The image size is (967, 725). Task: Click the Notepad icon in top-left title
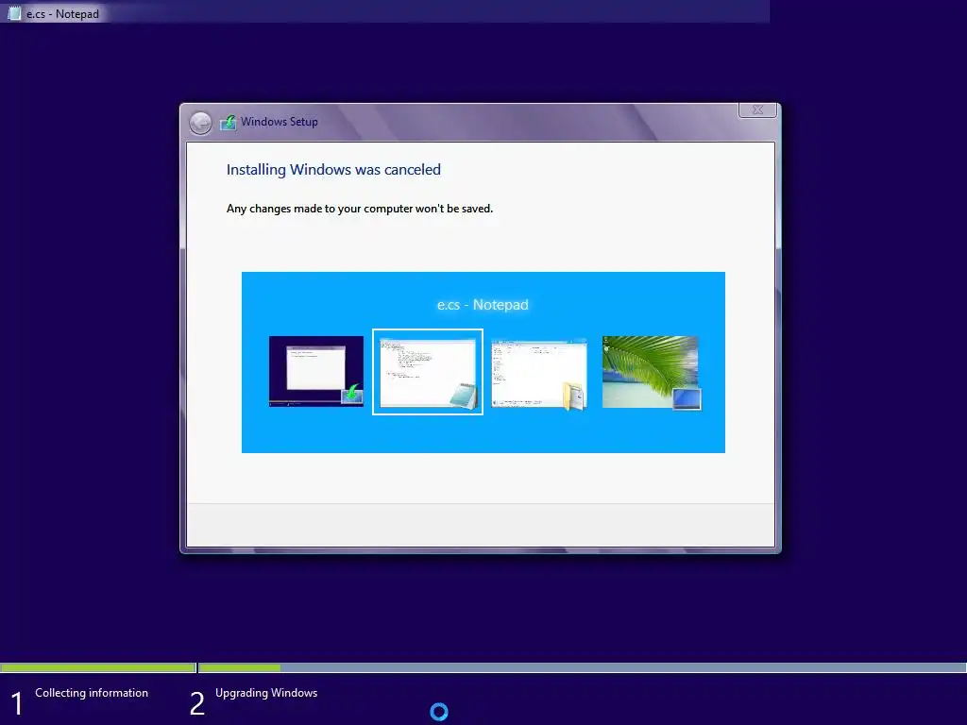pos(13,13)
